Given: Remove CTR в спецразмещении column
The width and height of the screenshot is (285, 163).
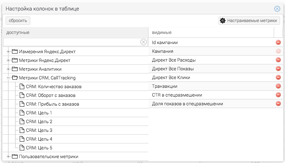Looking at the screenshot, I should point(278,95).
